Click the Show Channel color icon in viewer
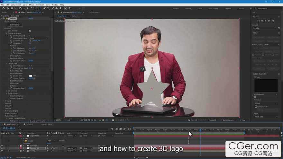This screenshot has width=283, height=159. click(x=100, y=120)
